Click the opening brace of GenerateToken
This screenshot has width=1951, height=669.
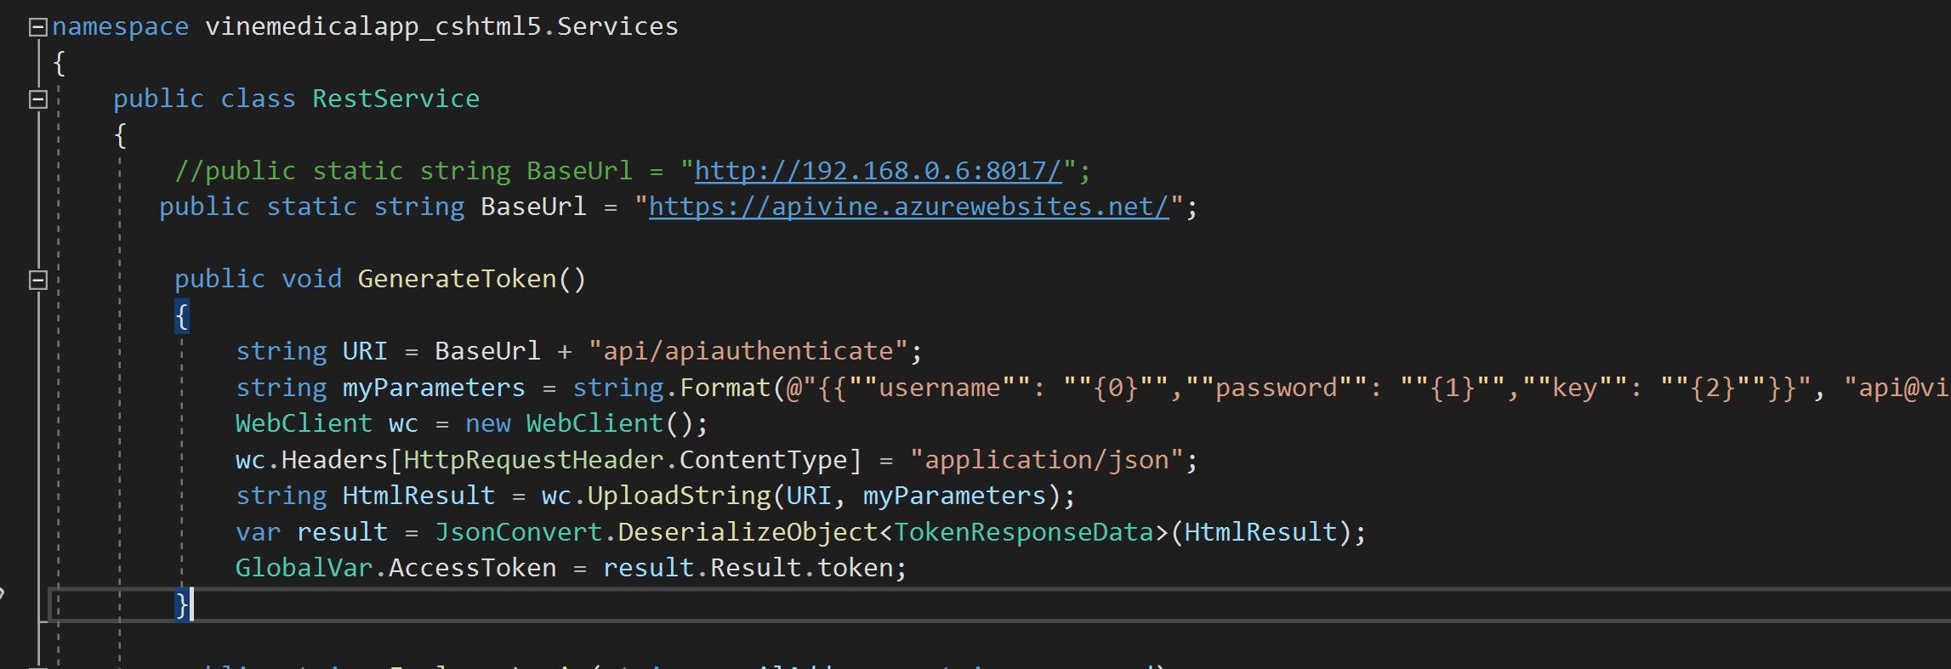[181, 315]
